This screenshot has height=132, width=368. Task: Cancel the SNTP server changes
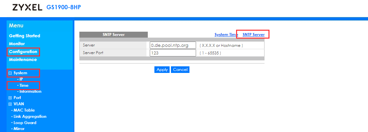(180, 70)
